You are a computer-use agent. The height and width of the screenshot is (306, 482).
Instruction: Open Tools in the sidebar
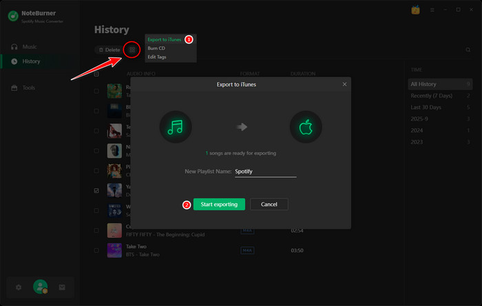pyautogui.click(x=28, y=88)
